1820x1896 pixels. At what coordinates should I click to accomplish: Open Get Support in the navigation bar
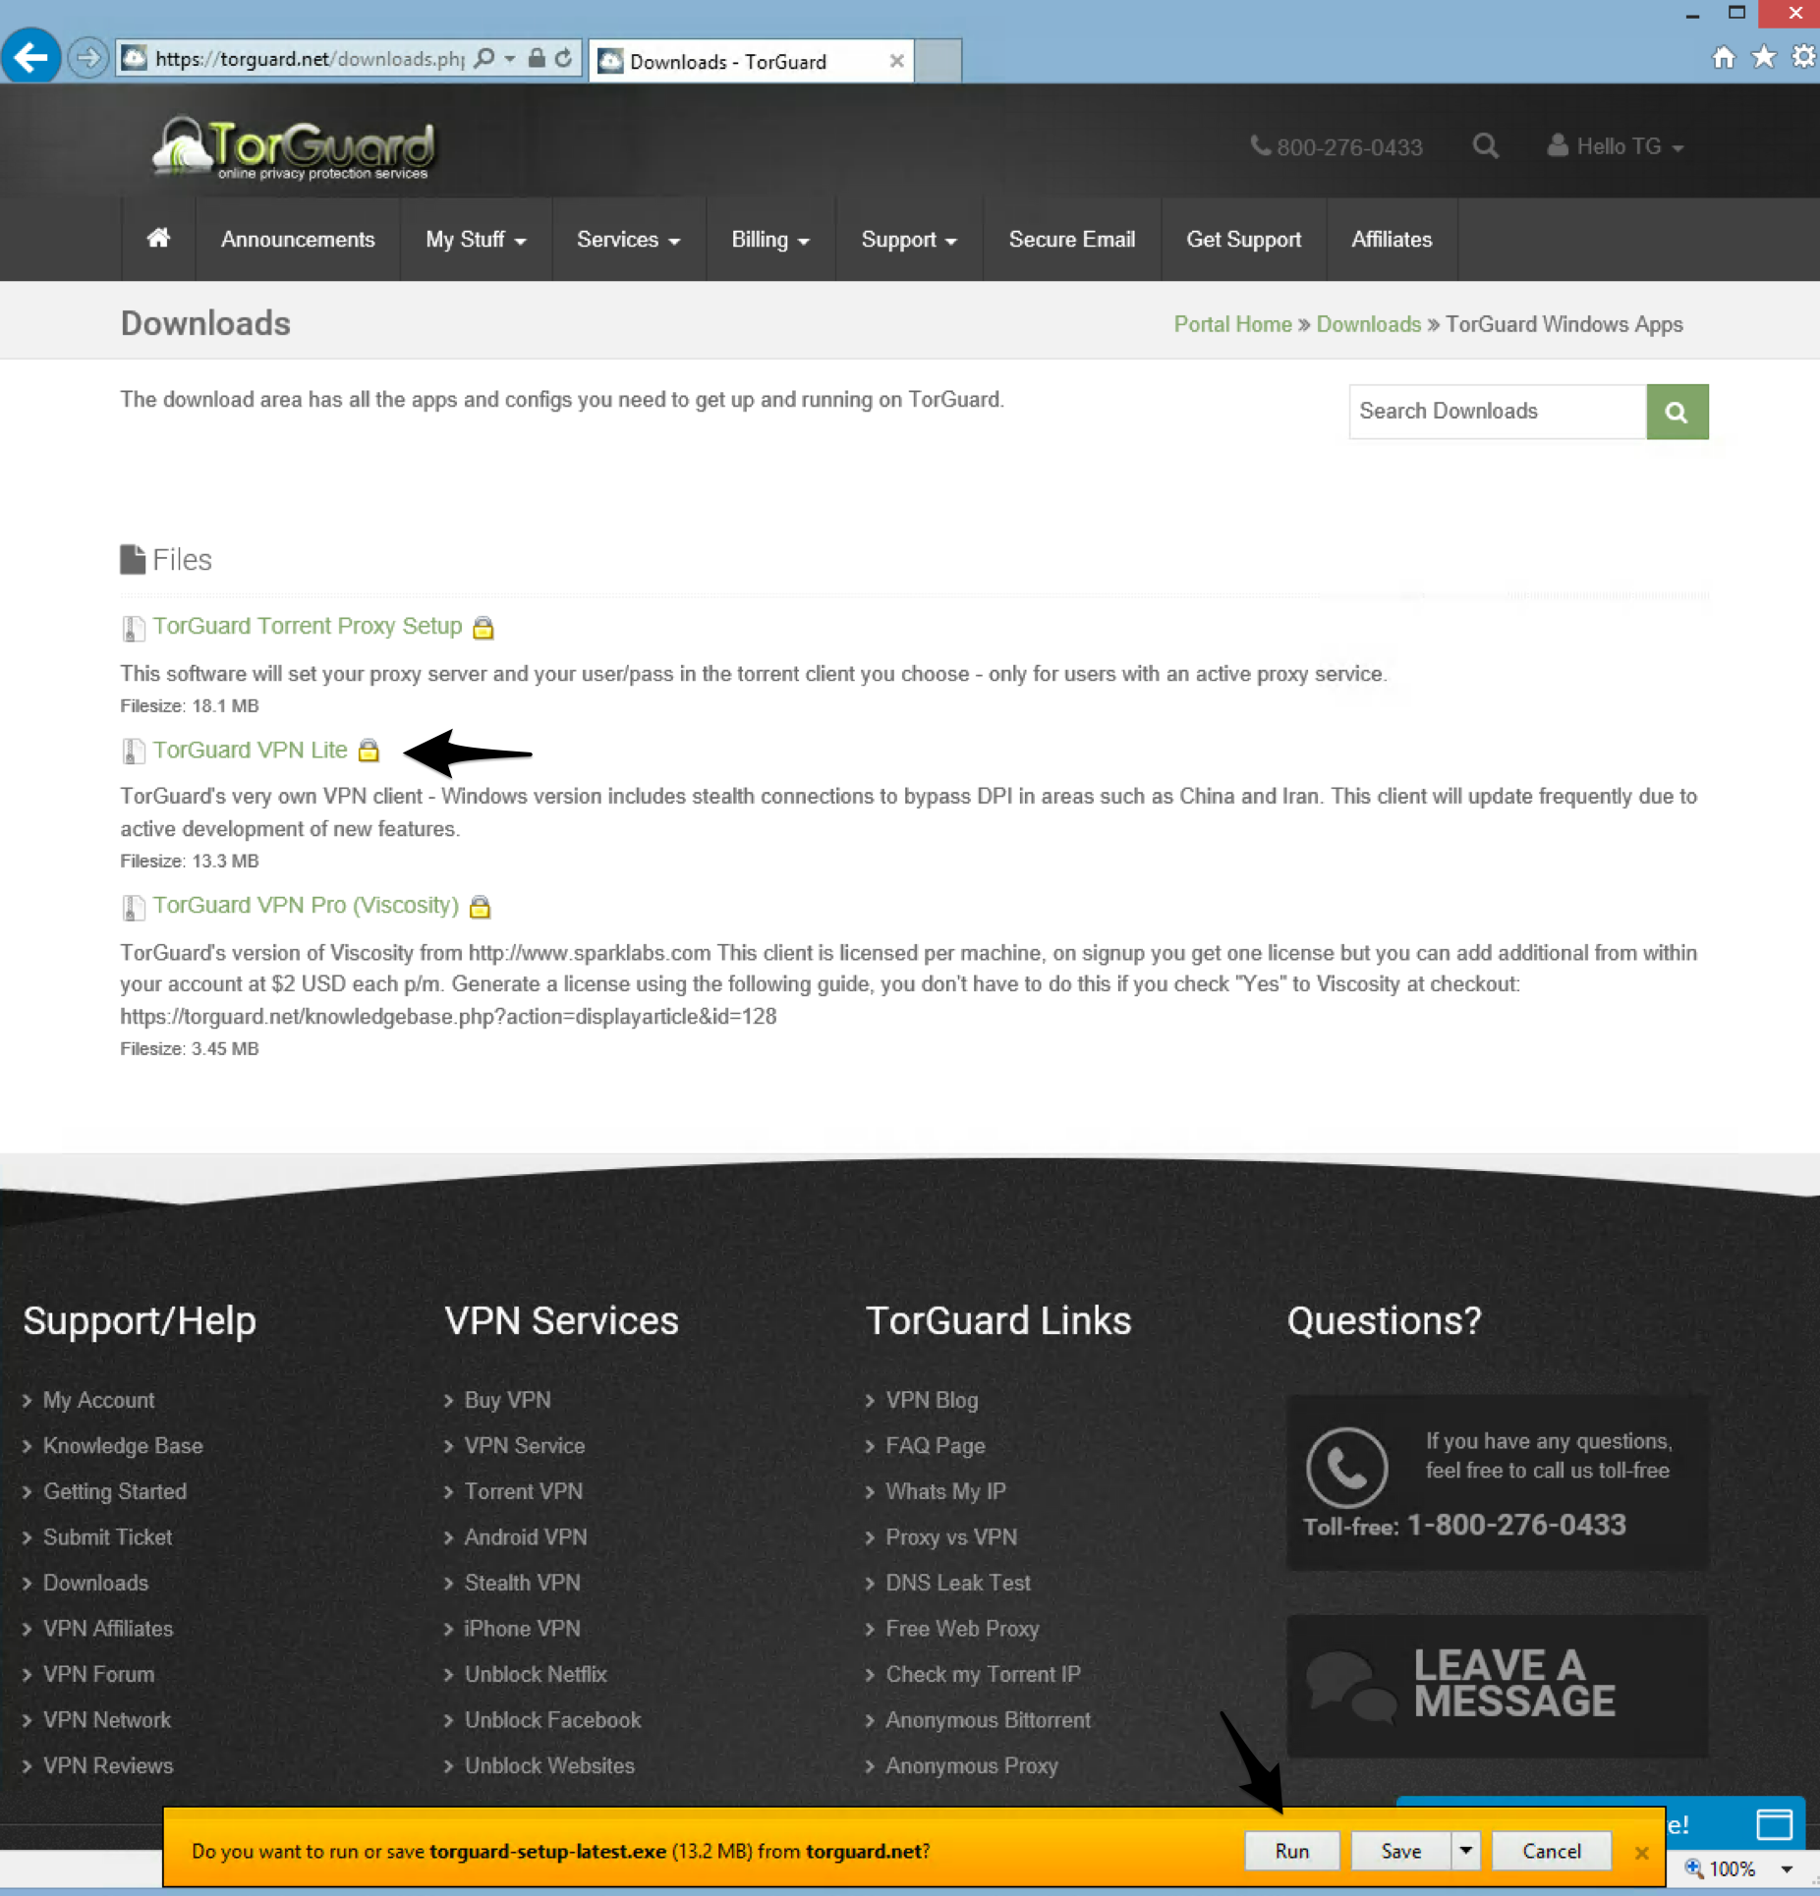1243,240
